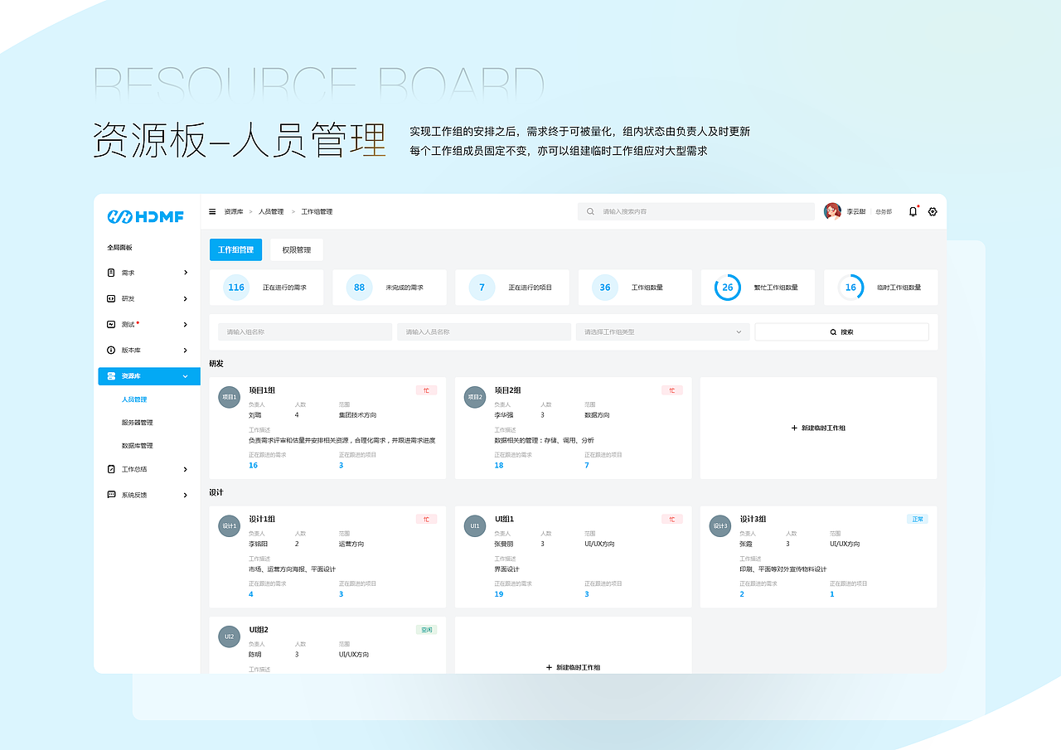1061x750 pixels.
Task: Click the magnifier icon in top search
Action: [x=590, y=211]
